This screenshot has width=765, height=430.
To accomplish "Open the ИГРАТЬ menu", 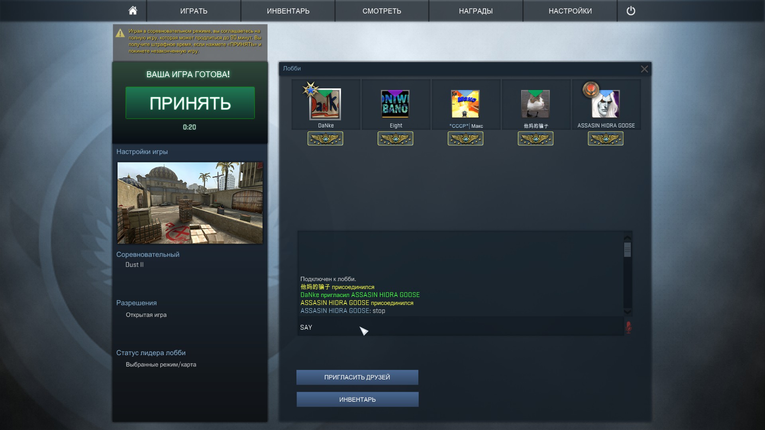I will 194,11.
